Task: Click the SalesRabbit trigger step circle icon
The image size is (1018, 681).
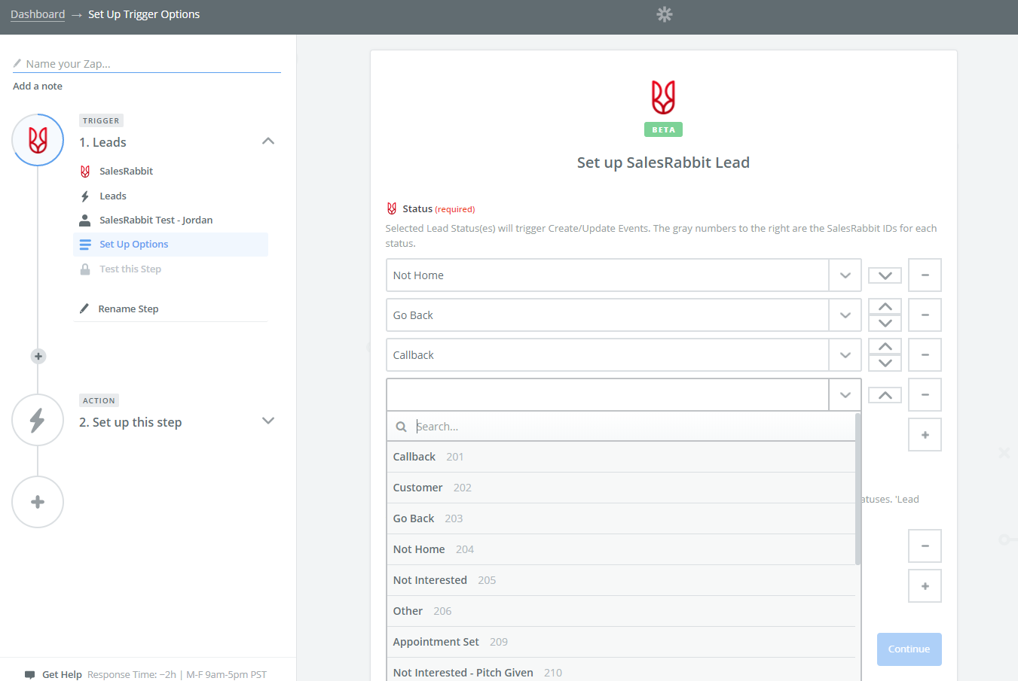Action: 38,140
